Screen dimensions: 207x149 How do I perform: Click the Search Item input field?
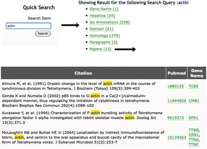(x=29, y=26)
